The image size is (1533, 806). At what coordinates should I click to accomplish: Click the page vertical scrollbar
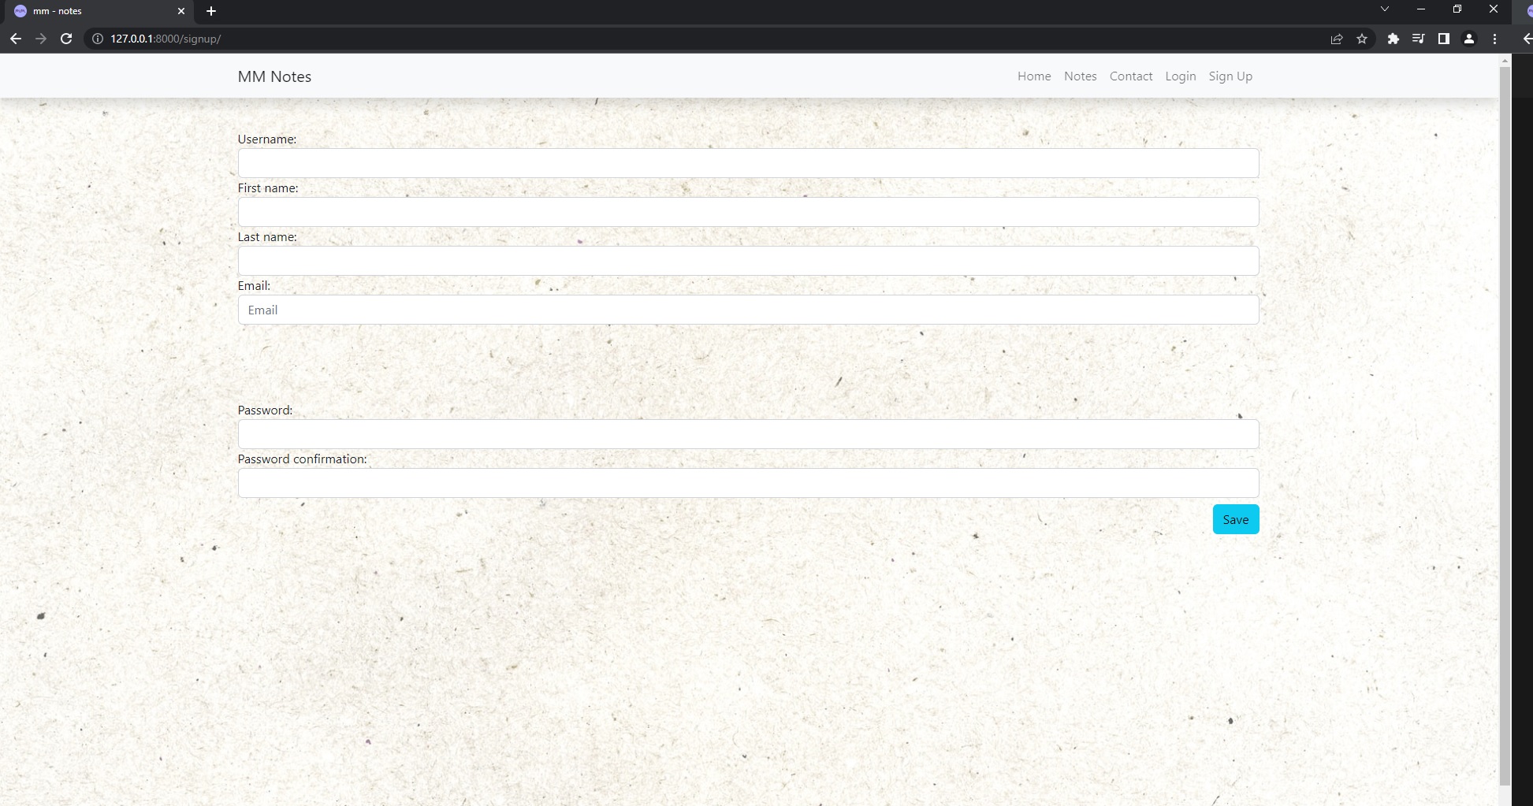1505,425
